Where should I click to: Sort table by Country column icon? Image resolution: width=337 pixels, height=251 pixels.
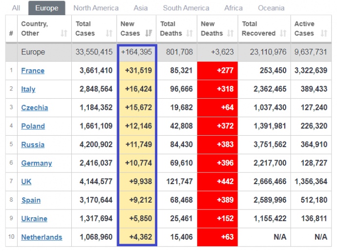(64, 33)
